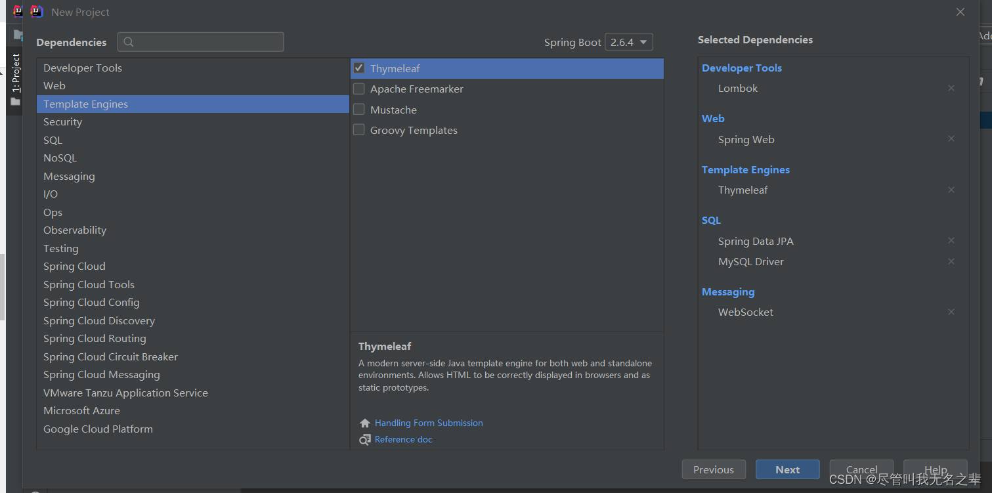Select Spring Cloud Messaging category
This screenshot has height=493, width=992.
(193, 374)
